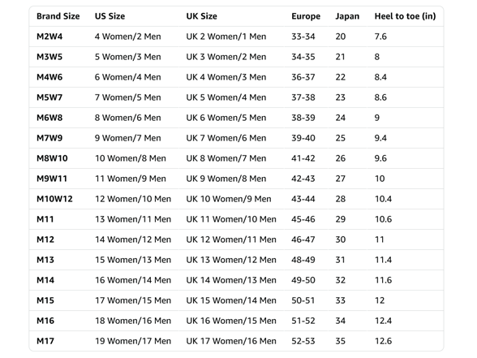Click the heel to toe 10.4 value
477x358 pixels.
[383, 199]
